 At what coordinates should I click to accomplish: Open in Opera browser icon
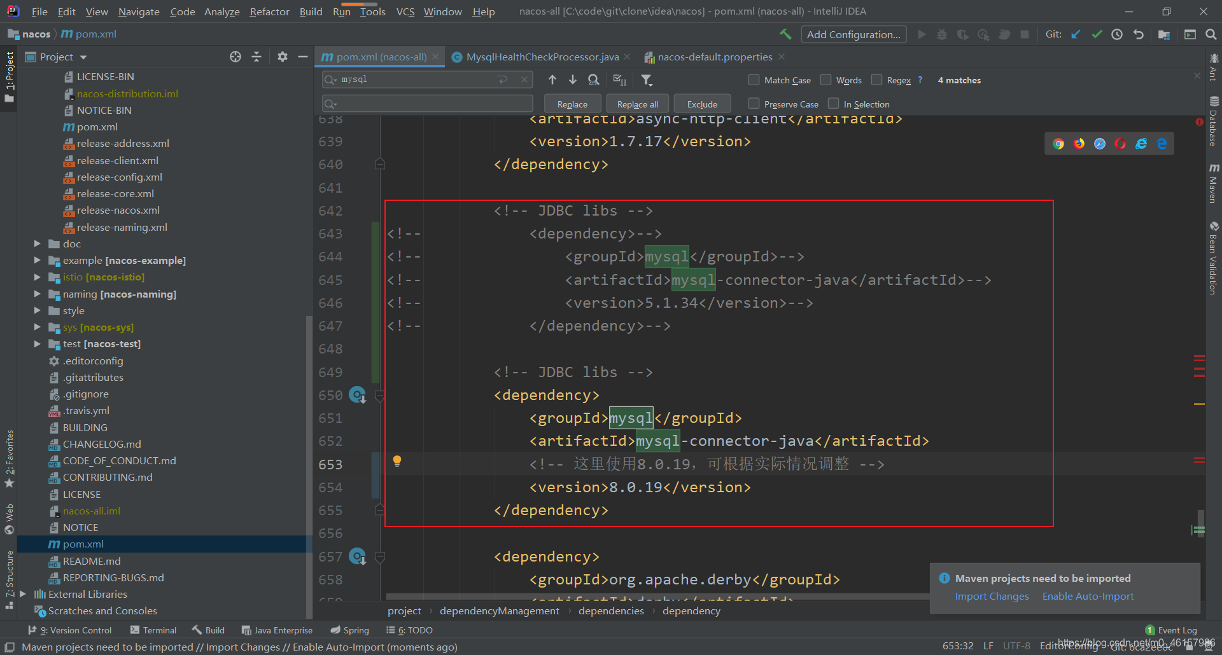(1120, 144)
